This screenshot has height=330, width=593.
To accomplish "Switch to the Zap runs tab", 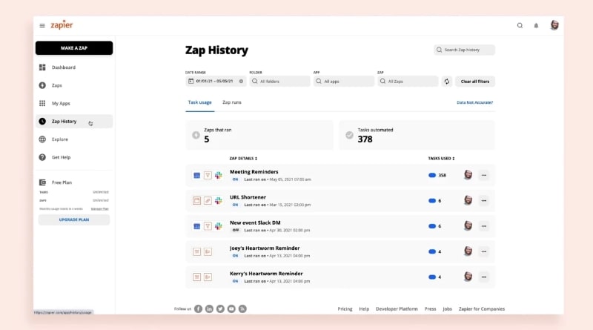I will 232,102.
